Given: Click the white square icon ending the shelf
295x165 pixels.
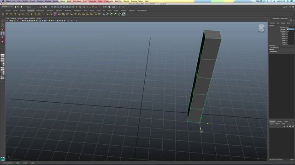Looking at the screenshot, I should (x=124, y=14).
